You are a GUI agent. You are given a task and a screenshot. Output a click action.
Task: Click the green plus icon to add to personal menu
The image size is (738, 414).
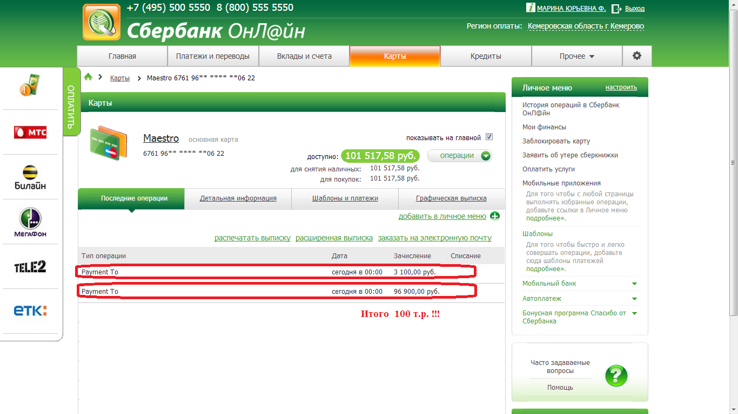495,216
